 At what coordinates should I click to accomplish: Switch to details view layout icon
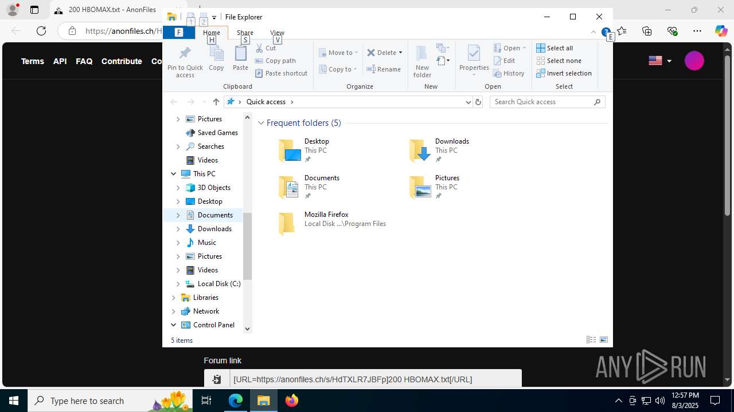pyautogui.click(x=591, y=340)
